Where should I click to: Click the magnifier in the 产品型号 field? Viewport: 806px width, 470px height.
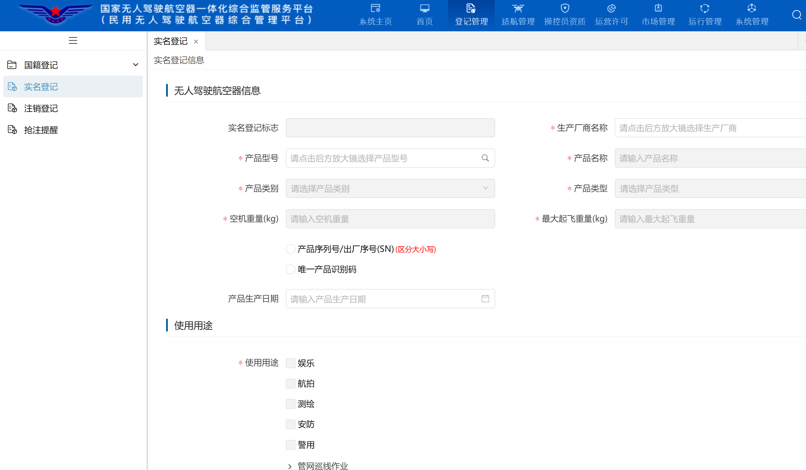(485, 158)
